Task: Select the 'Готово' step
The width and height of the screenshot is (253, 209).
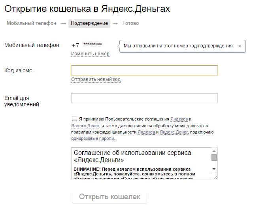Action: pyautogui.click(x=131, y=23)
